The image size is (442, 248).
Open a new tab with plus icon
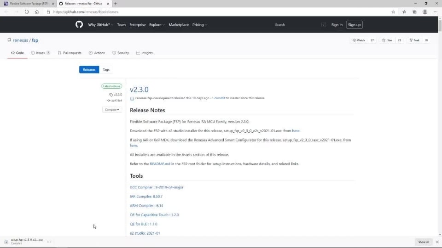(116, 4)
